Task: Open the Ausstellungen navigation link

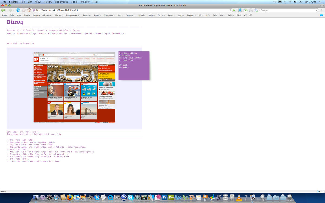Action: tap(102, 34)
